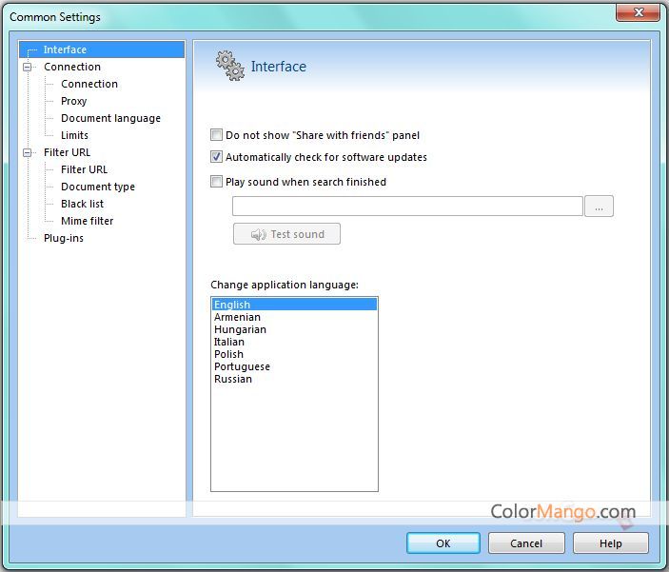669x572 pixels.
Task: Open the Limits settings page
Action: 74,135
